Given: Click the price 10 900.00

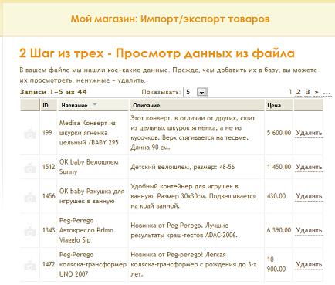Looking at the screenshot, I should (276, 264).
